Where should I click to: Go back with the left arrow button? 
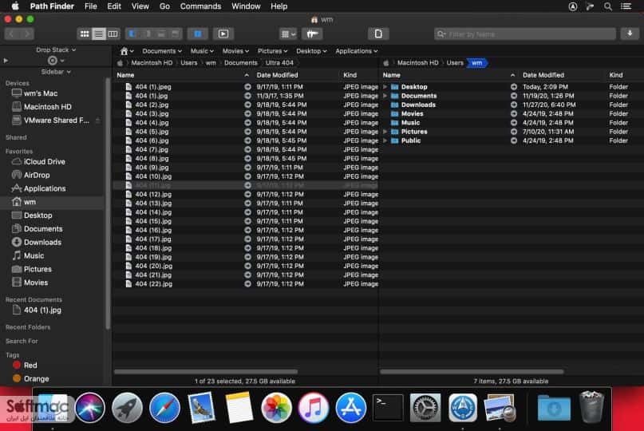pyautogui.click(x=12, y=34)
